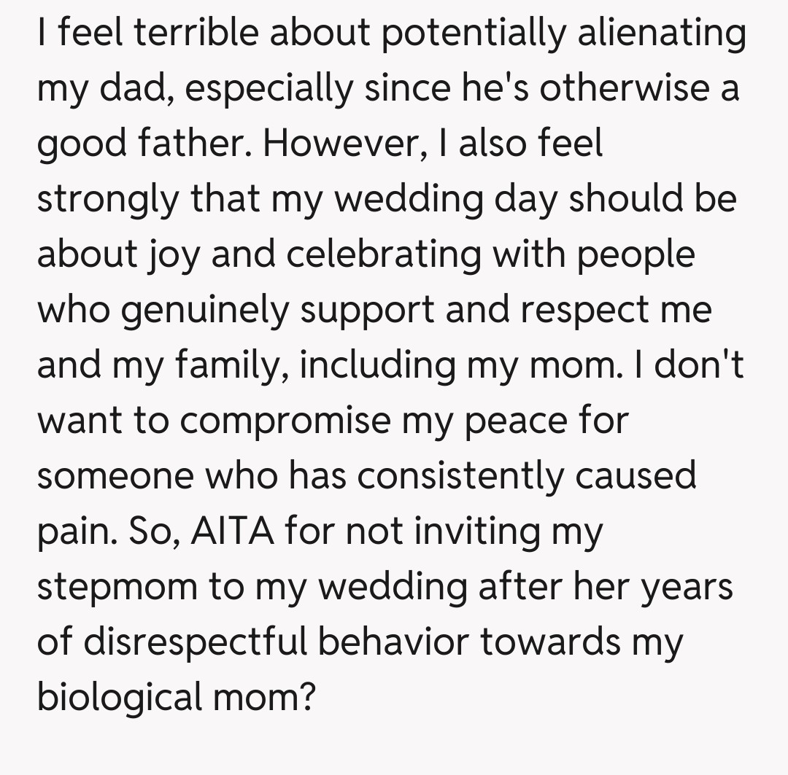Viewport: 788px width, 775px height.
Task: Click the word "support"
Action: 368,312
